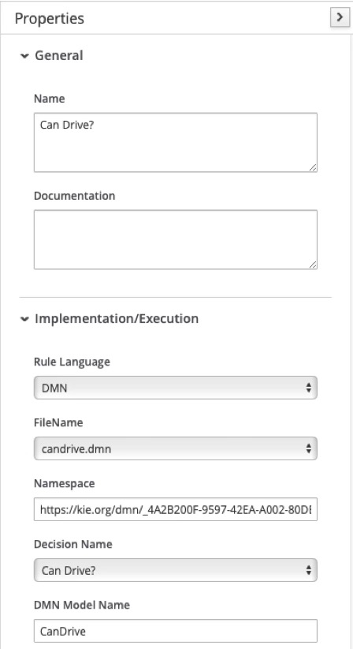This screenshot has width=353, height=649.
Task: Click the resize grip of the Documentation textarea
Action: tap(313, 264)
